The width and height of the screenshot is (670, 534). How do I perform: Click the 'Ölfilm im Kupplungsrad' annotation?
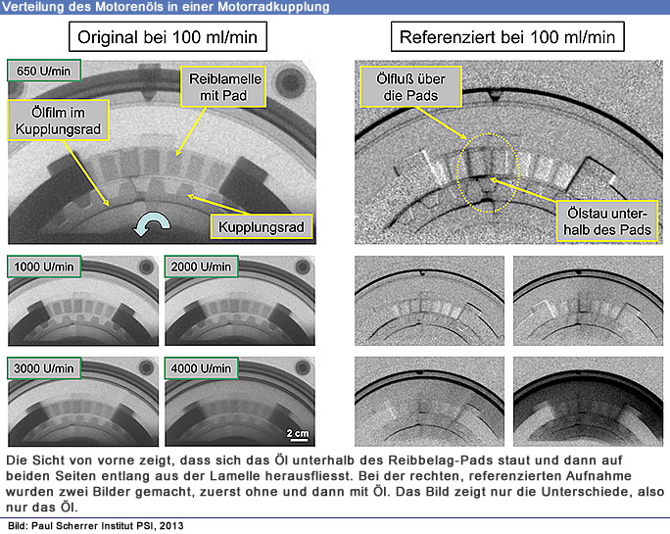(x=58, y=121)
